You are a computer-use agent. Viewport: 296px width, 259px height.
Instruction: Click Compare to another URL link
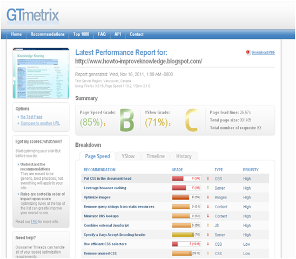(x=40, y=124)
